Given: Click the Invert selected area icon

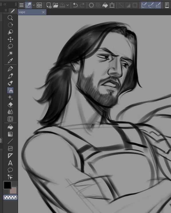Looking at the screenshot, I should (128, 5).
